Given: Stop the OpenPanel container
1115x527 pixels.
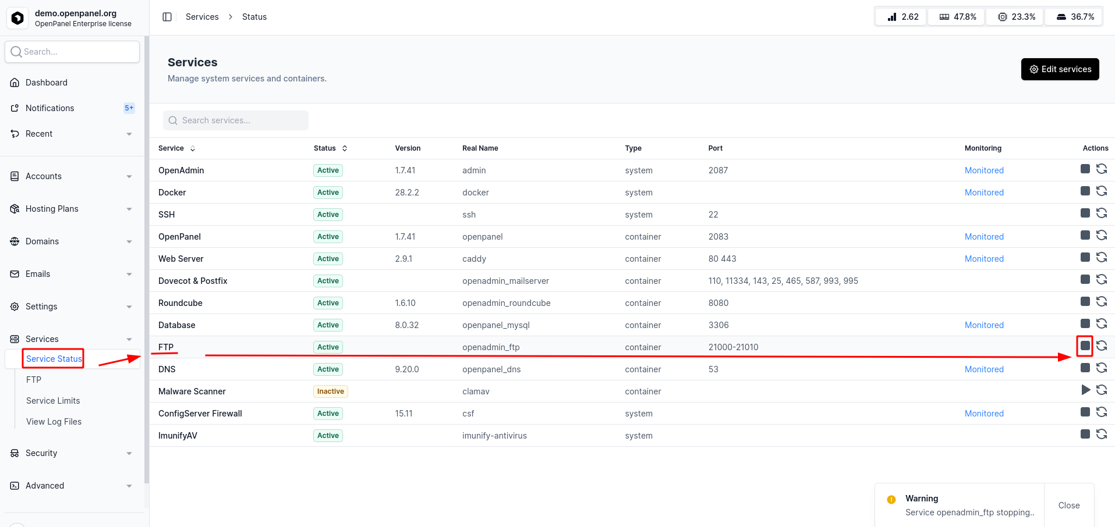Looking at the screenshot, I should tap(1085, 235).
